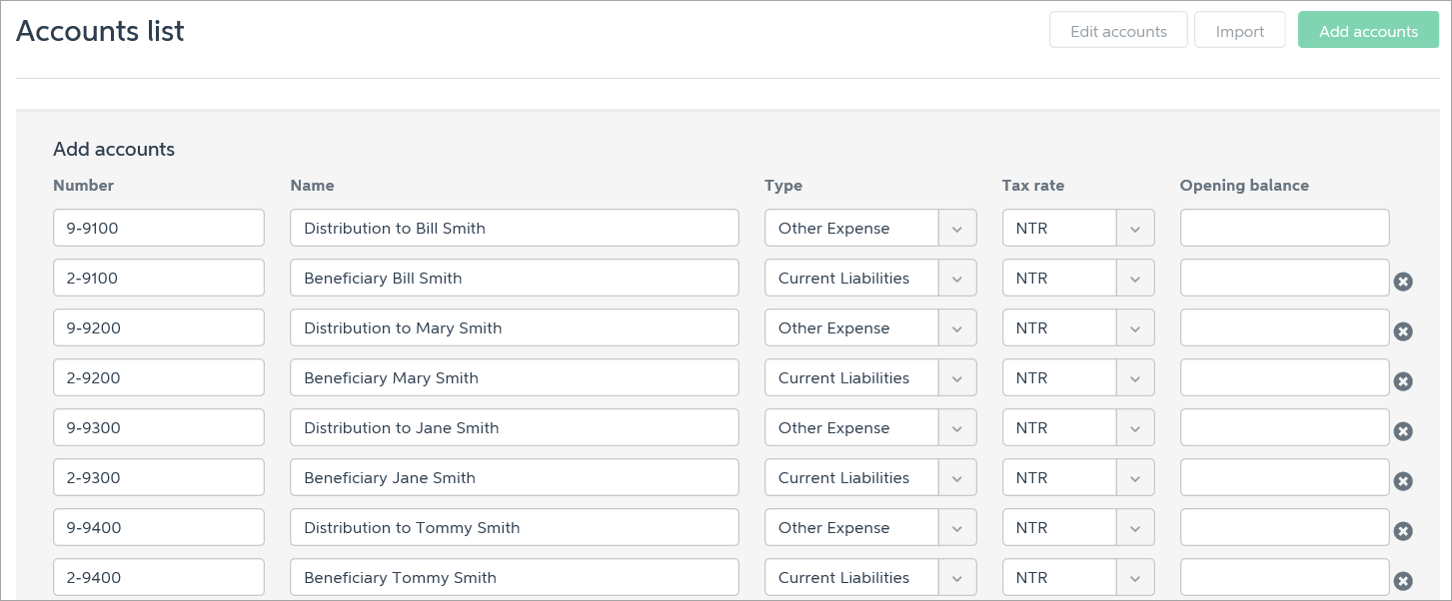Change Tax rate for account 2-9100
Image resolution: width=1452 pixels, height=601 pixels.
[1134, 278]
